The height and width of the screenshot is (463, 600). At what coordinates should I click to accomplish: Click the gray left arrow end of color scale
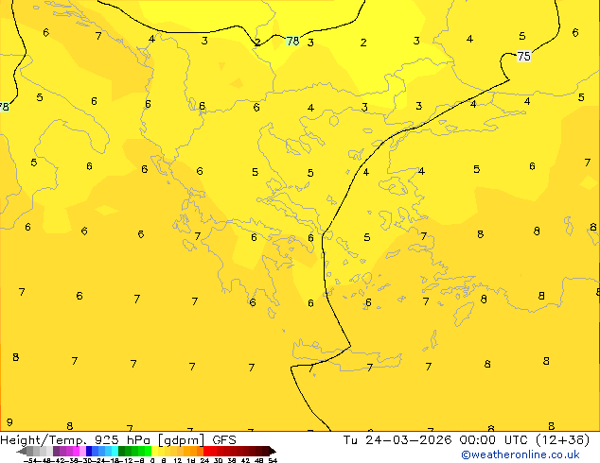click(22, 451)
